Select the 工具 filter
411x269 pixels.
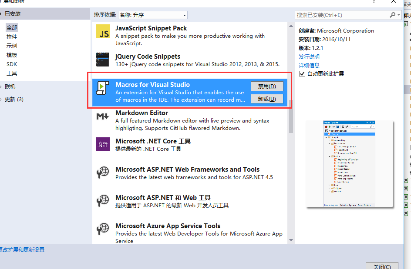coord(12,73)
